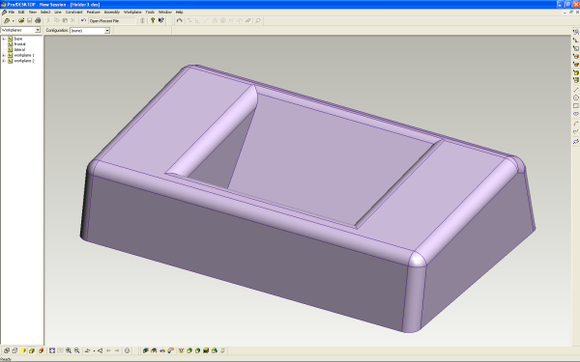Screen dimensions: 580x362
Task: Click the Select Lines tool at top right
Action: coord(575,32)
